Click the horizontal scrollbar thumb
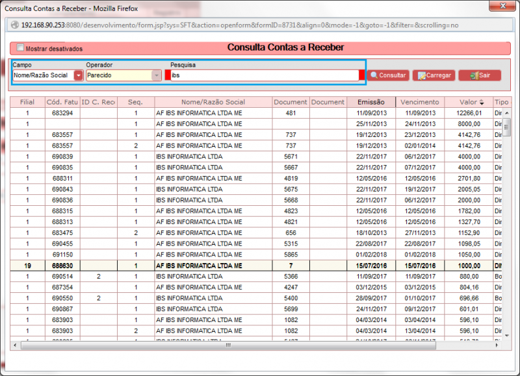The height and width of the screenshot is (376, 520). click(x=228, y=345)
